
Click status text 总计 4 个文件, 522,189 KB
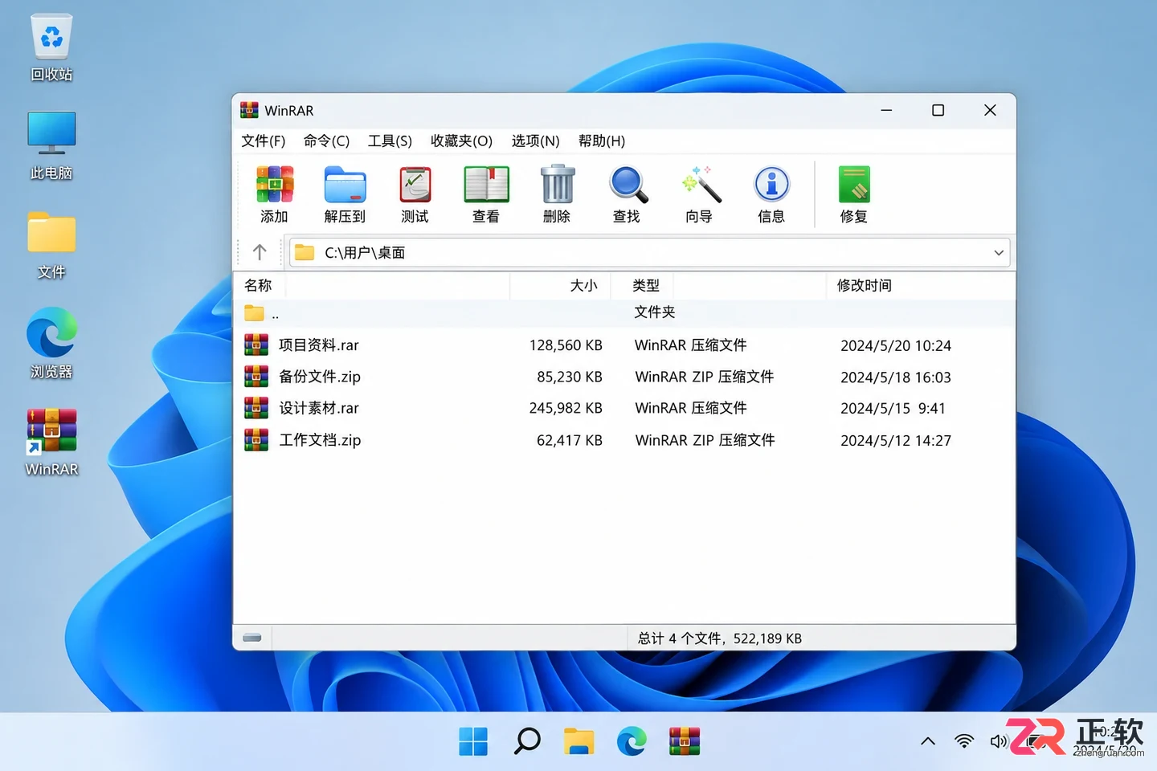coord(720,638)
